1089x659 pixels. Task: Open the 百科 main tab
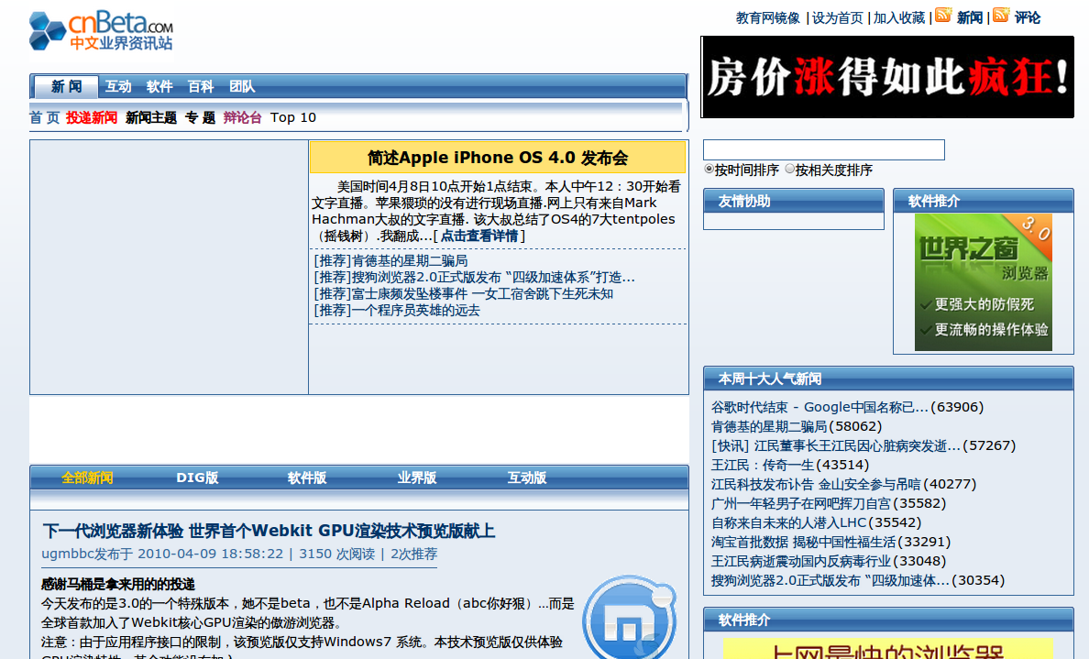(201, 87)
